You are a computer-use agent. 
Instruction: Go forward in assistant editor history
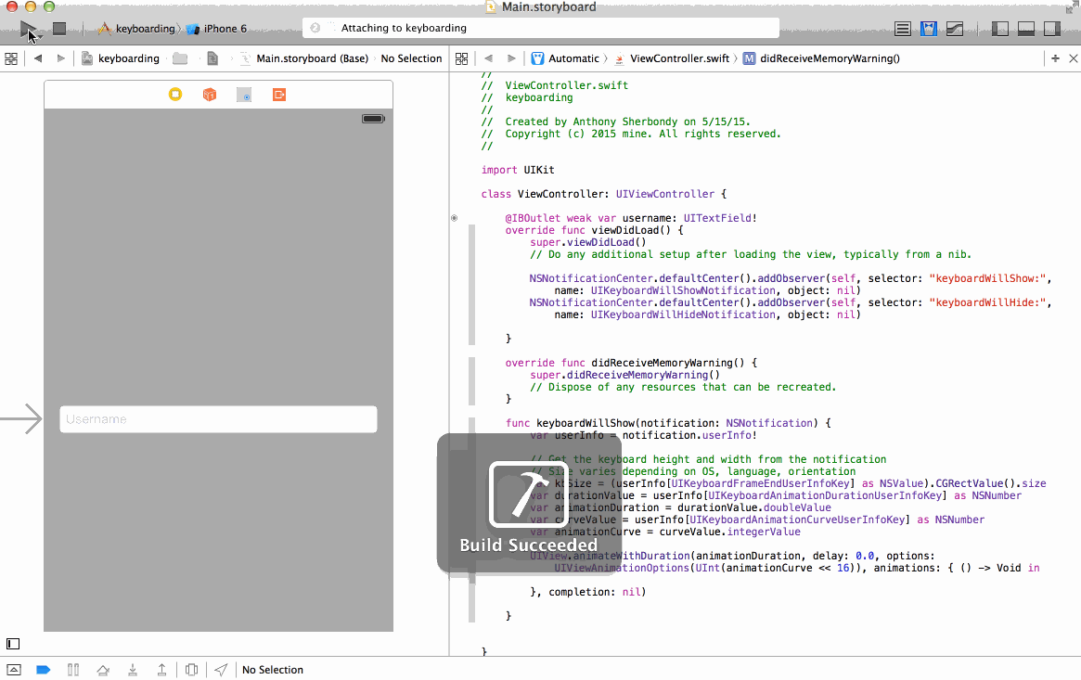coord(511,58)
